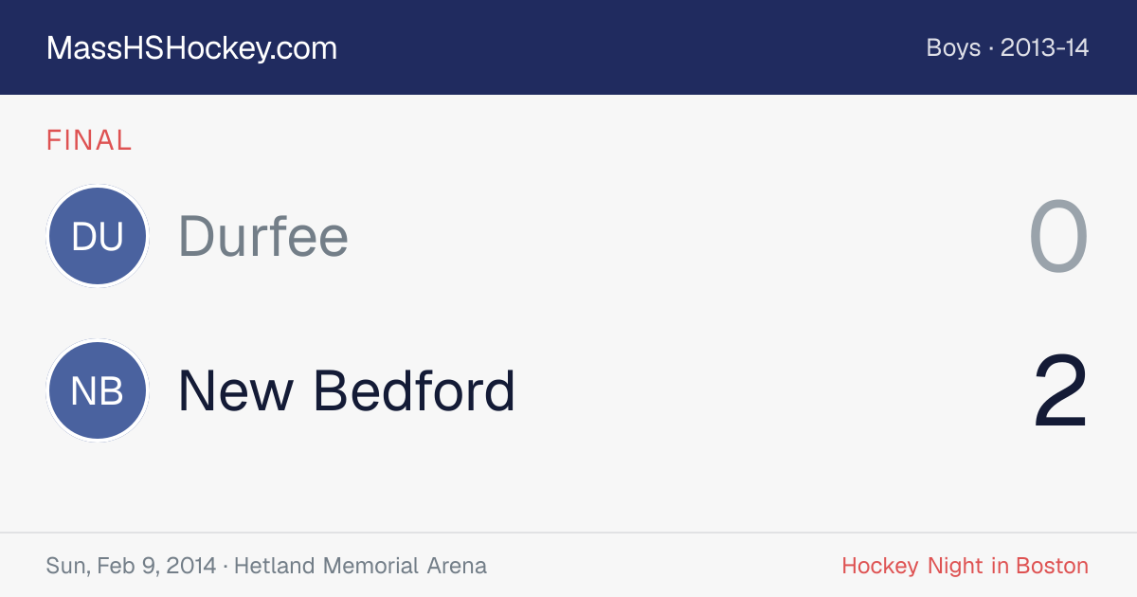Click Hetland Memorial Arena venue text
Screen dimensions: 1137x597
pyautogui.click(x=360, y=566)
